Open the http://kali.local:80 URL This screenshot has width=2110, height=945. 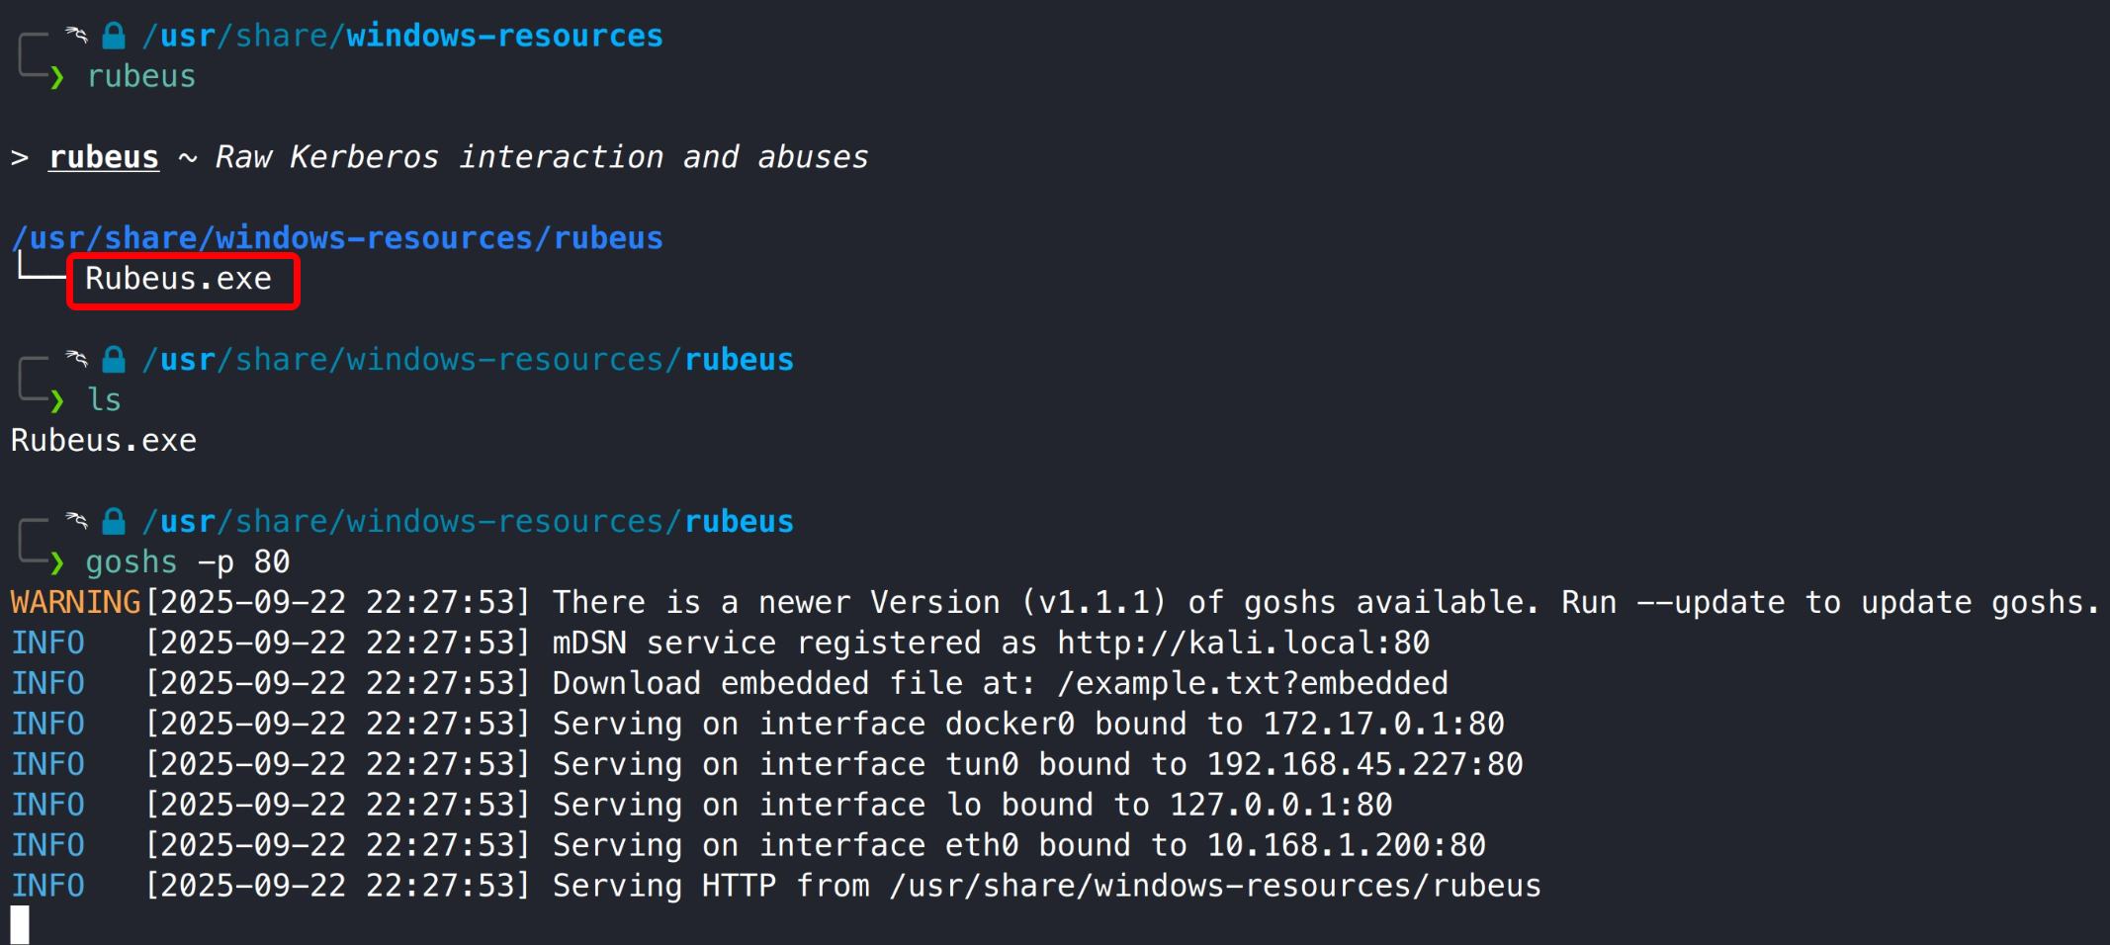click(1243, 644)
